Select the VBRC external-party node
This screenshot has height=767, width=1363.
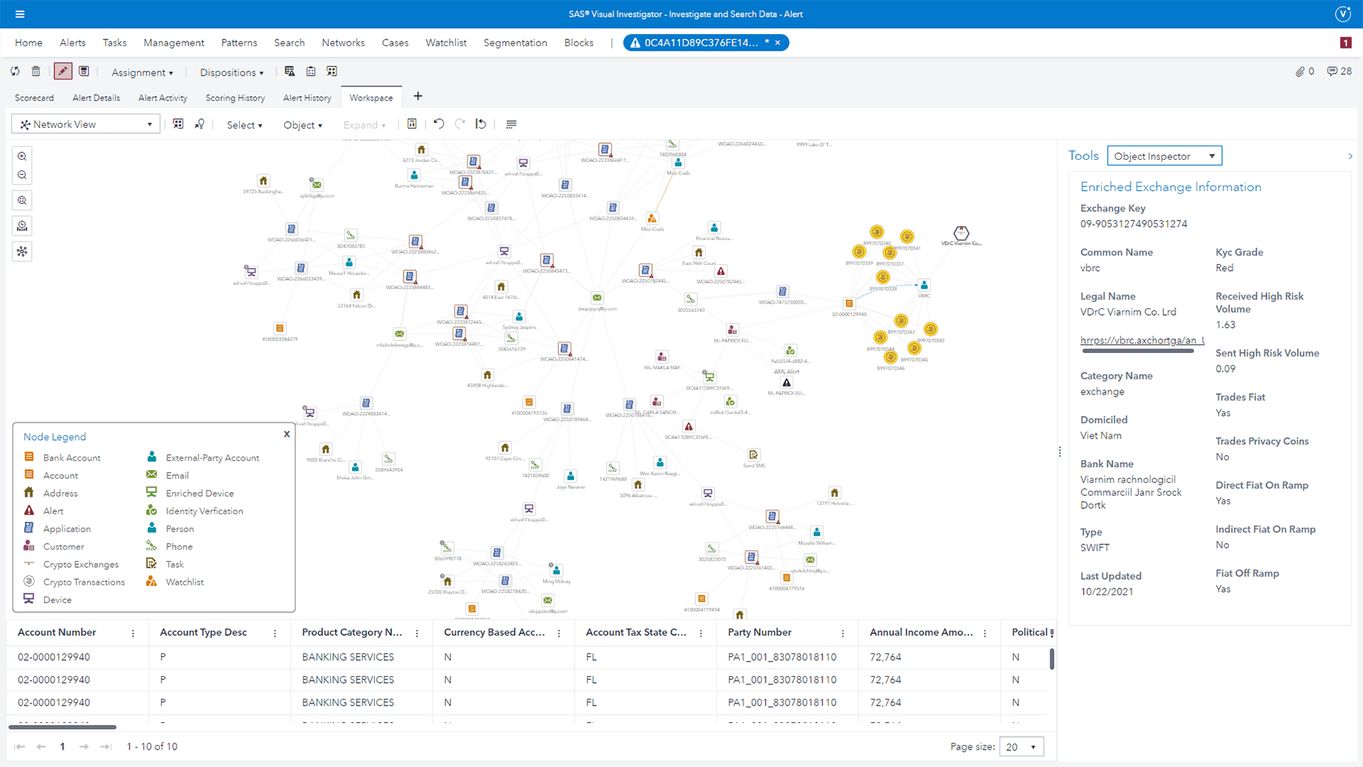click(924, 285)
